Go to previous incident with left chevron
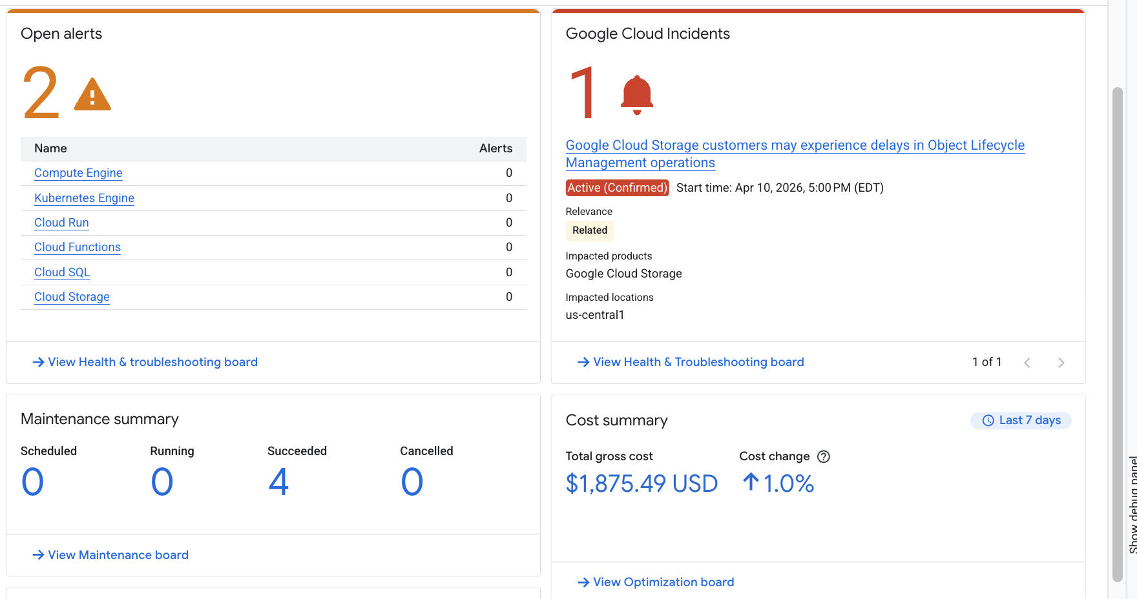This screenshot has height=599, width=1137. pos(1027,363)
